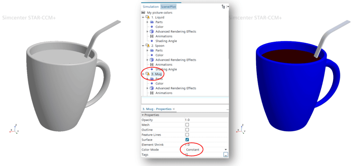This screenshot has width=355, height=166.
Task: Click the Tags value field
Action: coord(204,155)
